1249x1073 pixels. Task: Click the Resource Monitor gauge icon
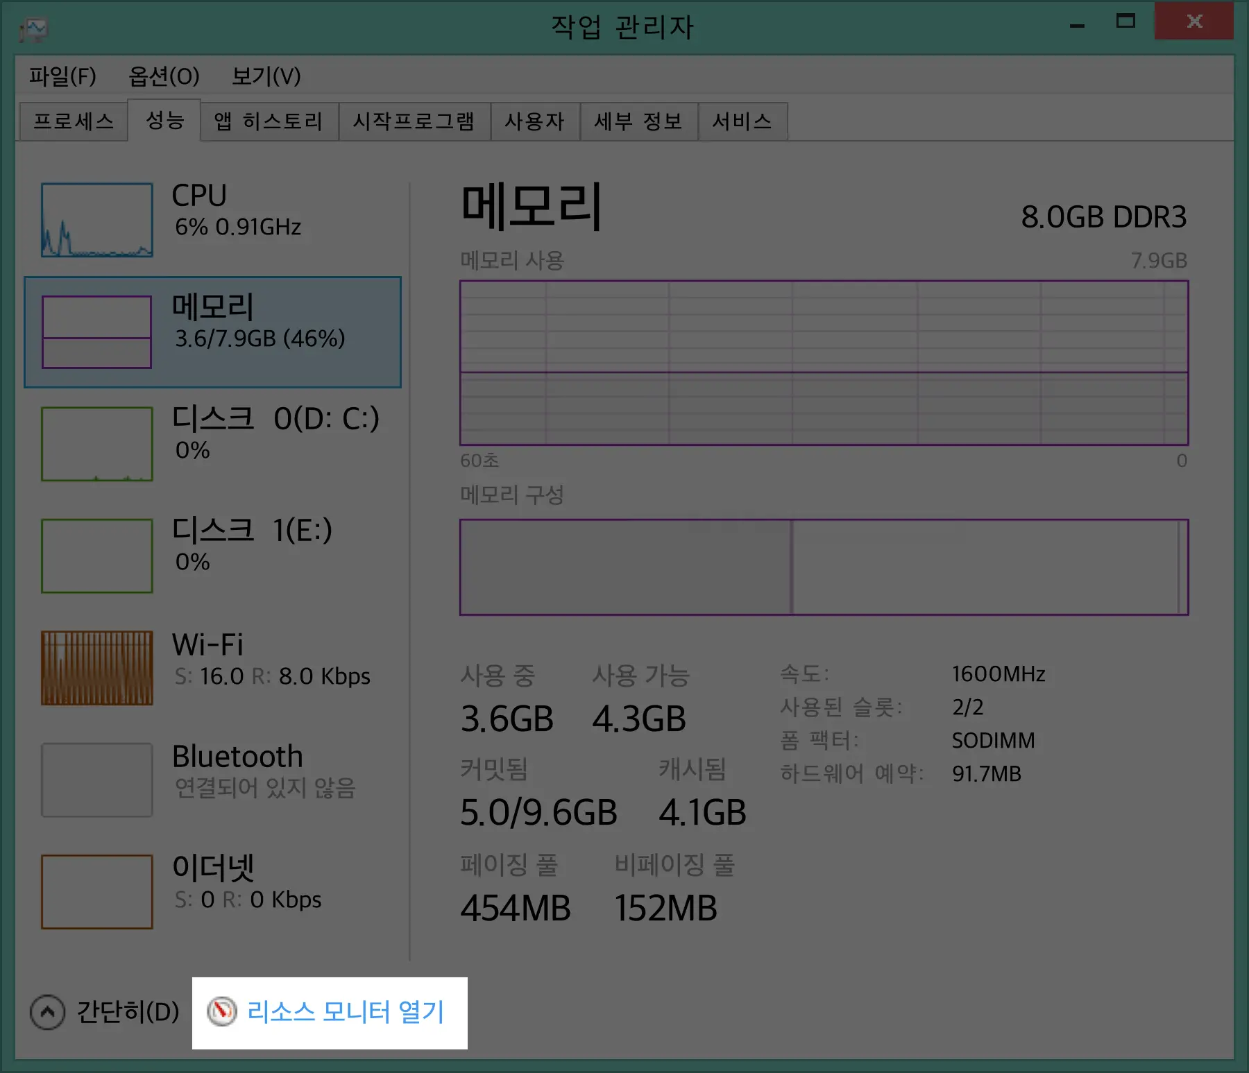[222, 1012]
